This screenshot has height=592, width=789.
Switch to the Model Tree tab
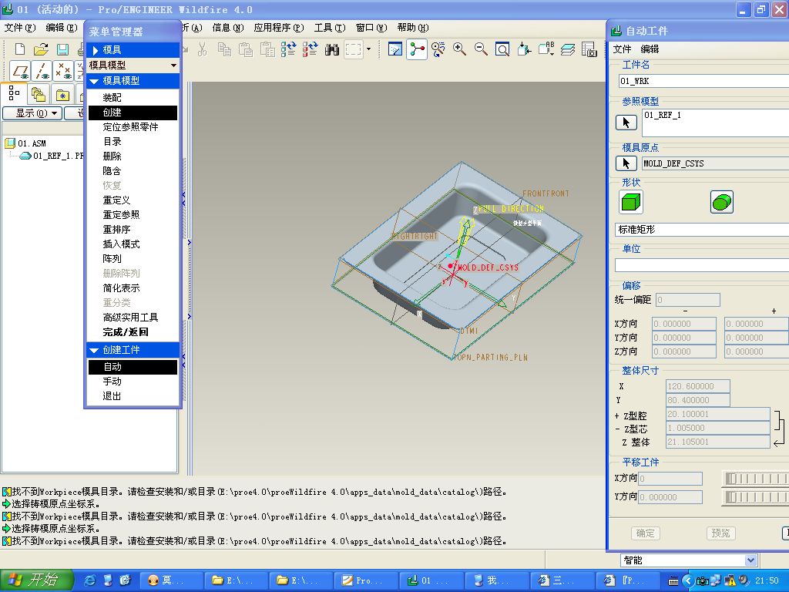pyautogui.click(x=14, y=93)
